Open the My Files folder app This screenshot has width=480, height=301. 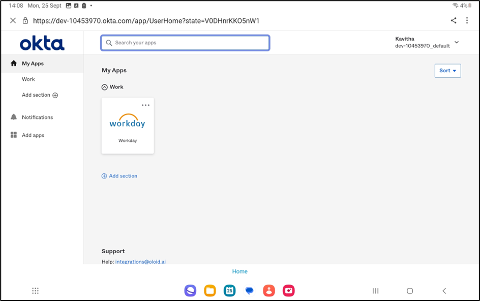point(210,291)
